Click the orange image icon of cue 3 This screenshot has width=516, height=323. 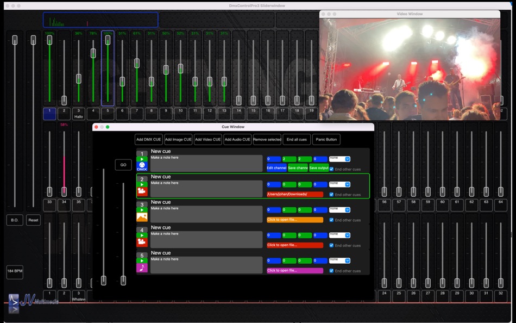(142, 217)
